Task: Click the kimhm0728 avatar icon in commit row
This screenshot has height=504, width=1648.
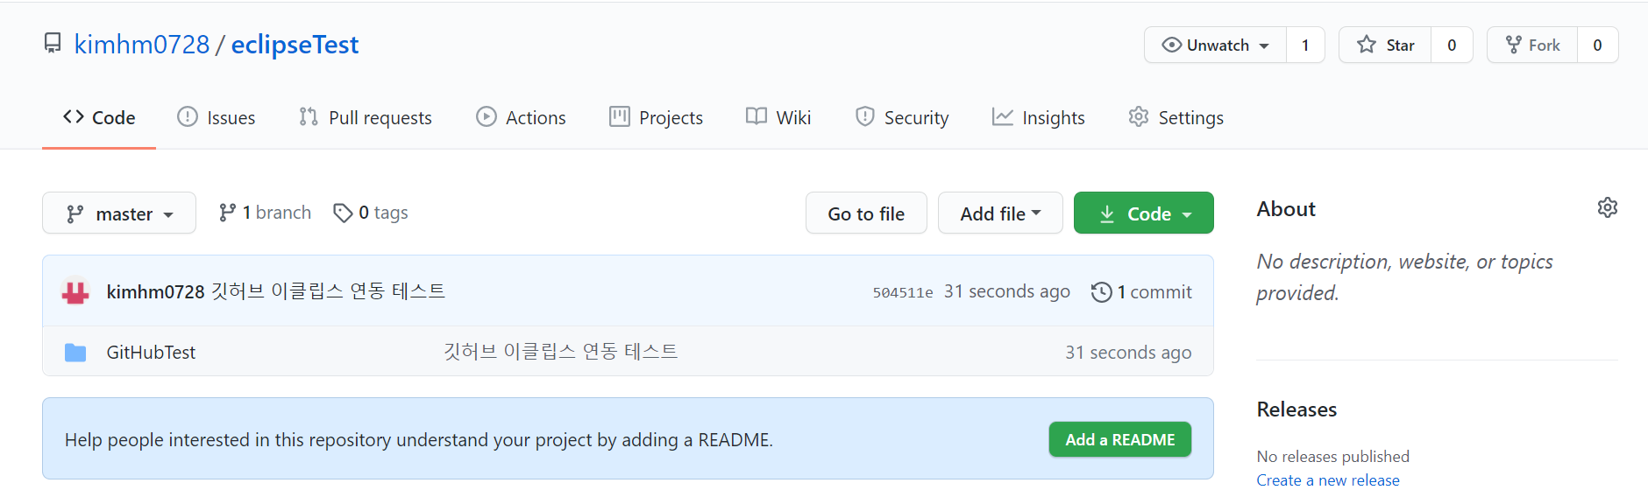Action: [x=75, y=291]
